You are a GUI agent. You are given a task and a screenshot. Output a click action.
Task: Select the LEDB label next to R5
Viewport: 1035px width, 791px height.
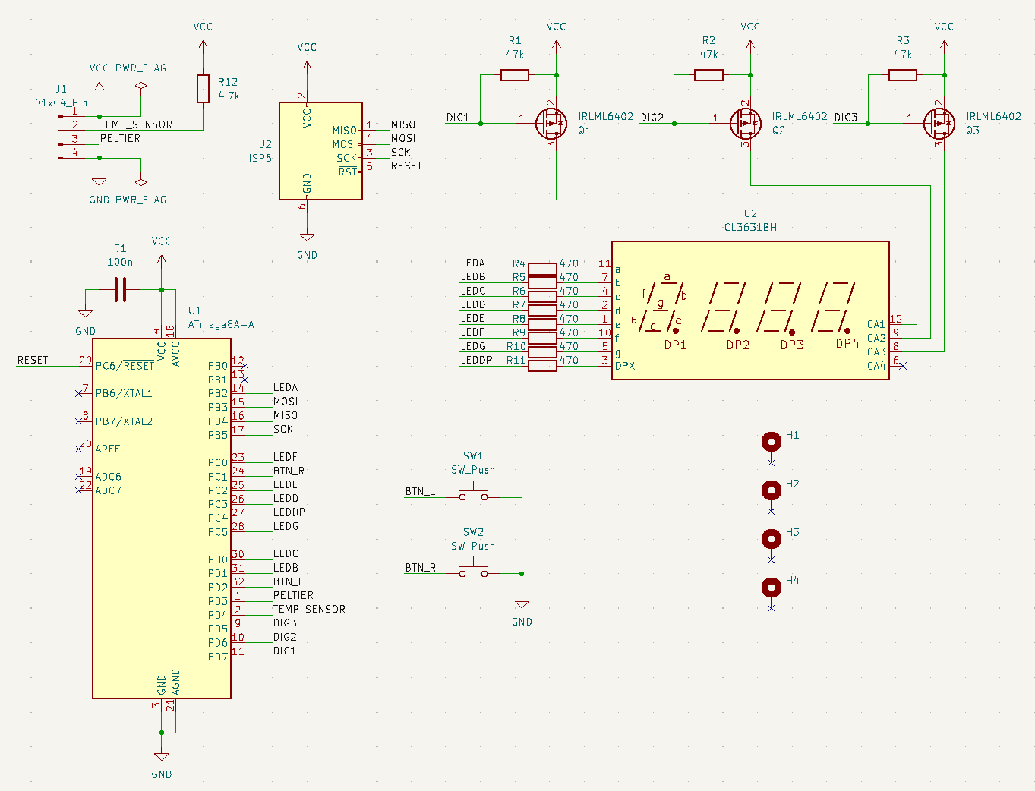coord(473,276)
